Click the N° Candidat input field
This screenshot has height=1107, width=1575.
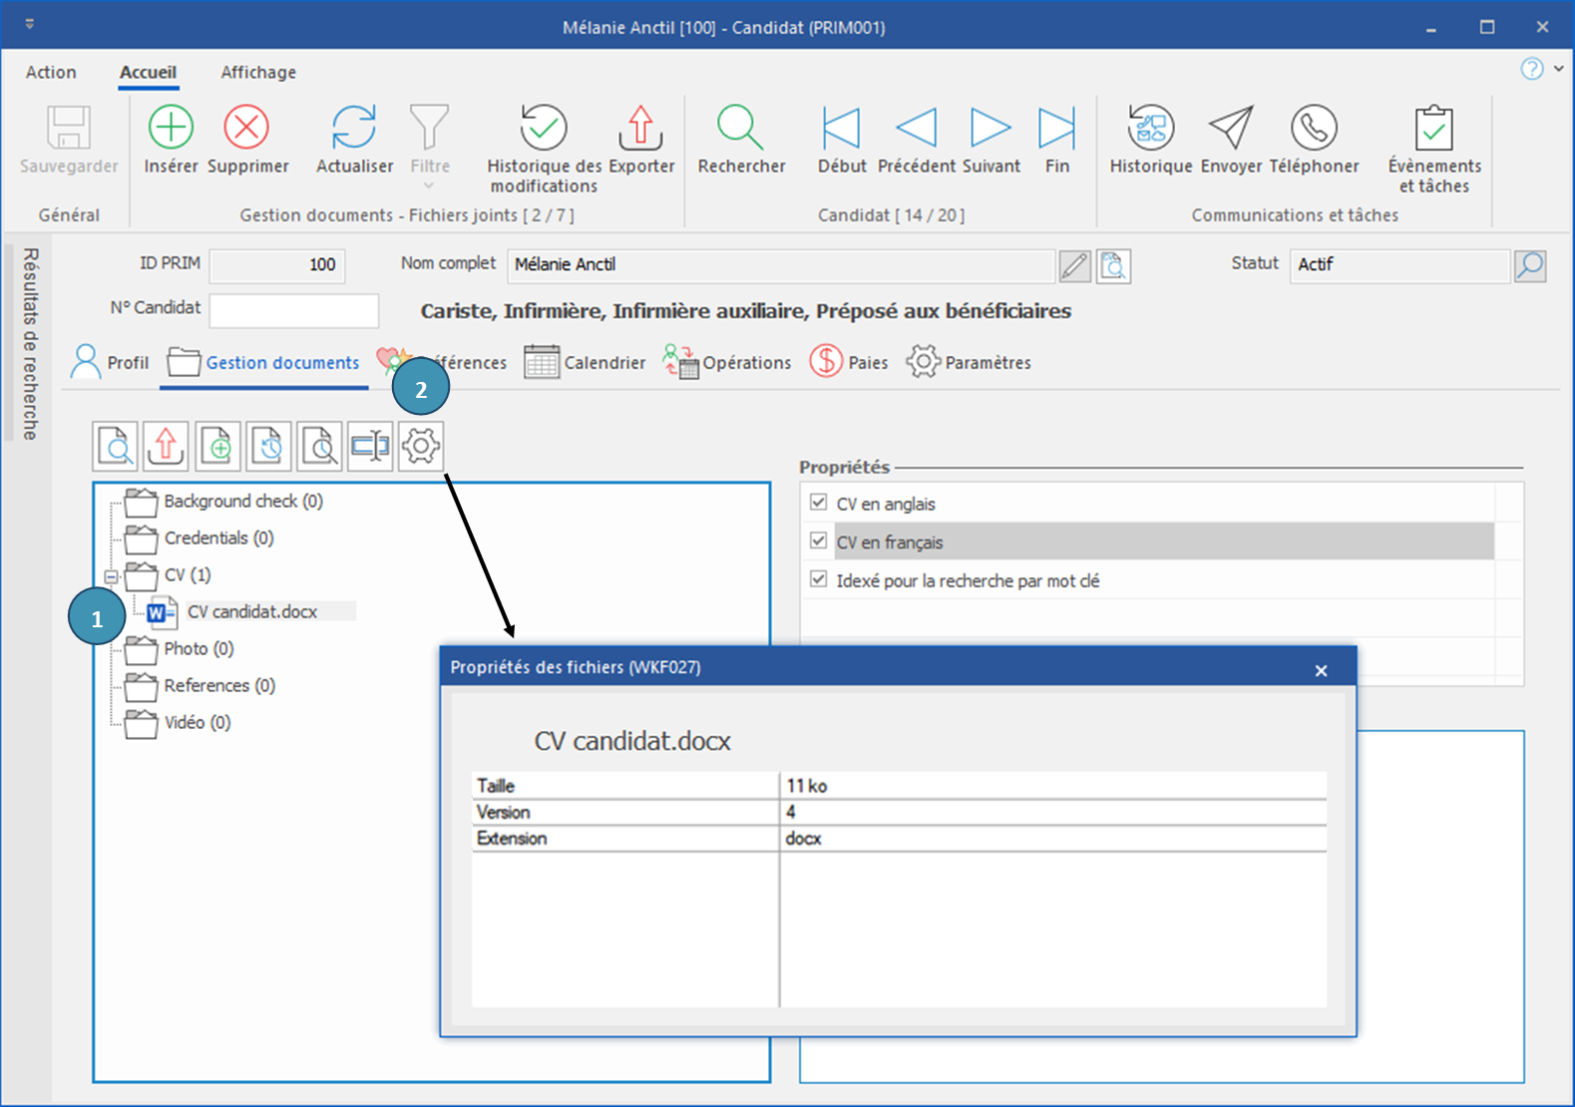point(293,310)
